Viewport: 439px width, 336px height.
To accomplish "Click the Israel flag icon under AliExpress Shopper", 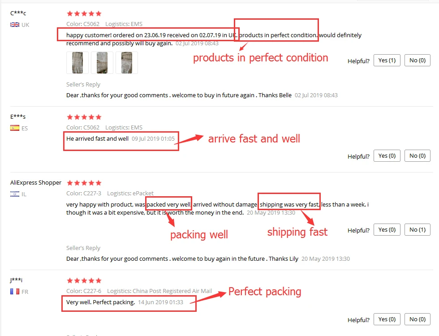I will pyautogui.click(x=15, y=194).
